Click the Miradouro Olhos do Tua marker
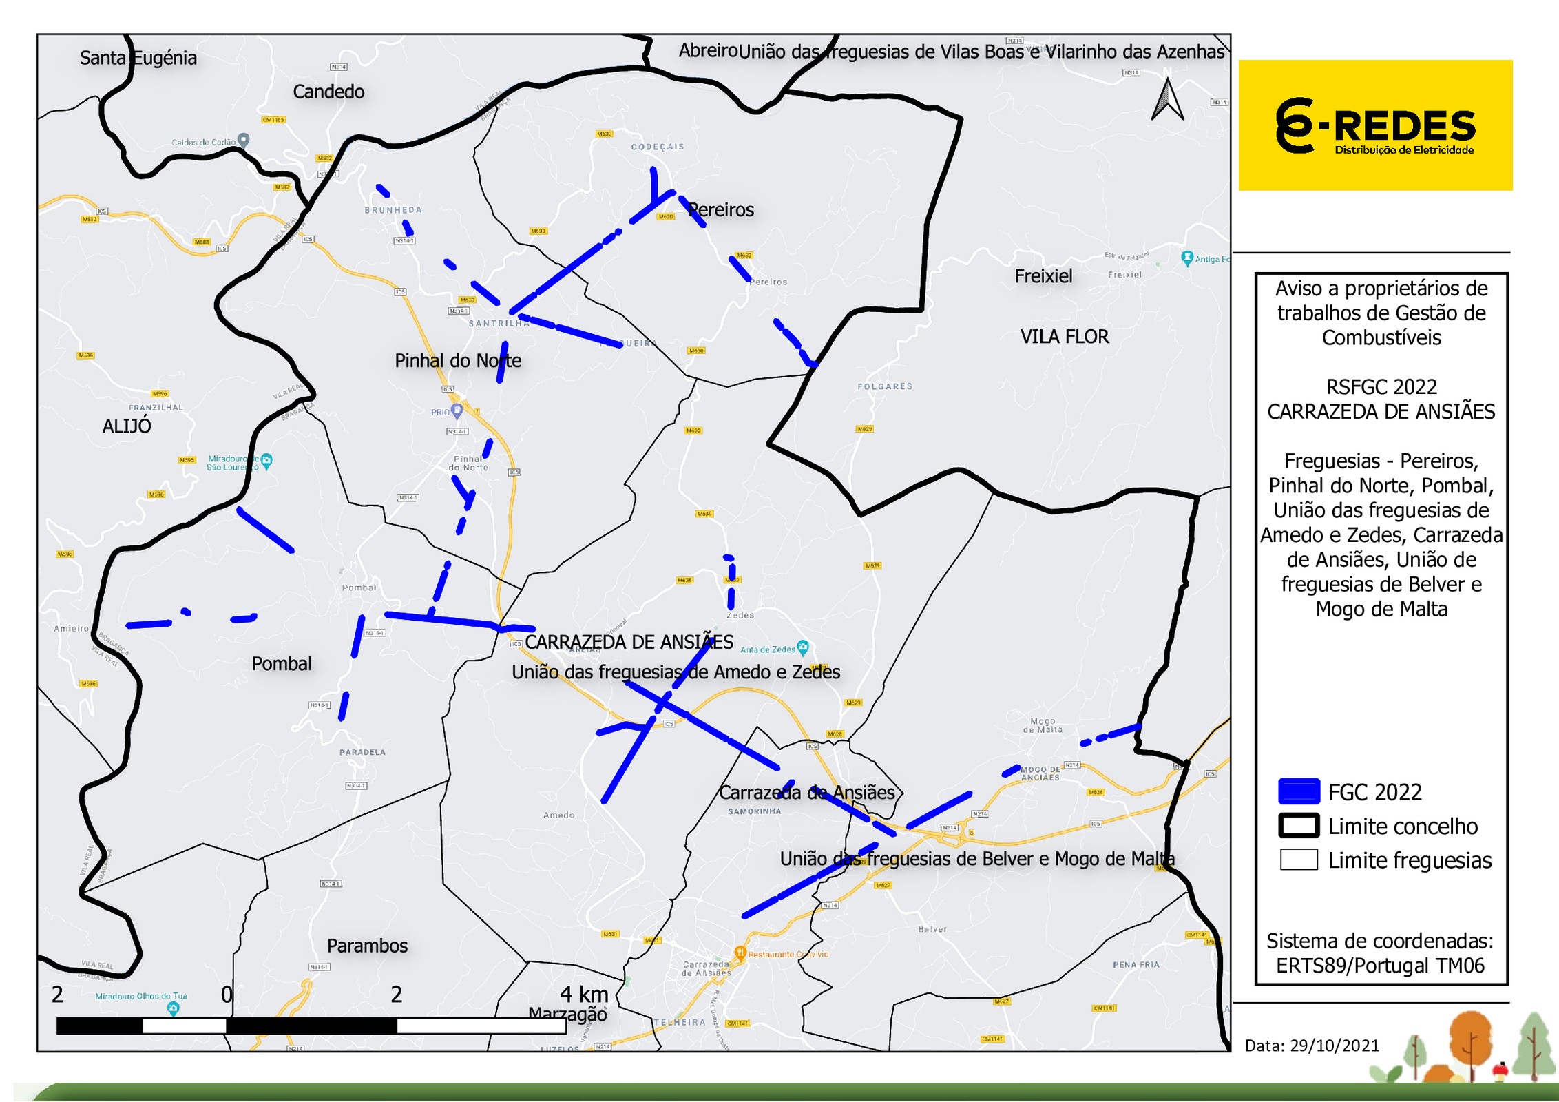Viewport: 1559px width, 1102px height. tap(174, 1008)
